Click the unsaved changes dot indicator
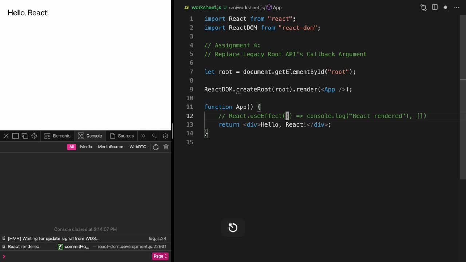Image resolution: width=466 pixels, height=262 pixels. 445,7
